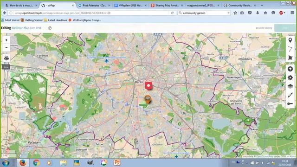This screenshot has width=297, height=167.
Task: Click the red marker on the map
Action: coord(148,86)
